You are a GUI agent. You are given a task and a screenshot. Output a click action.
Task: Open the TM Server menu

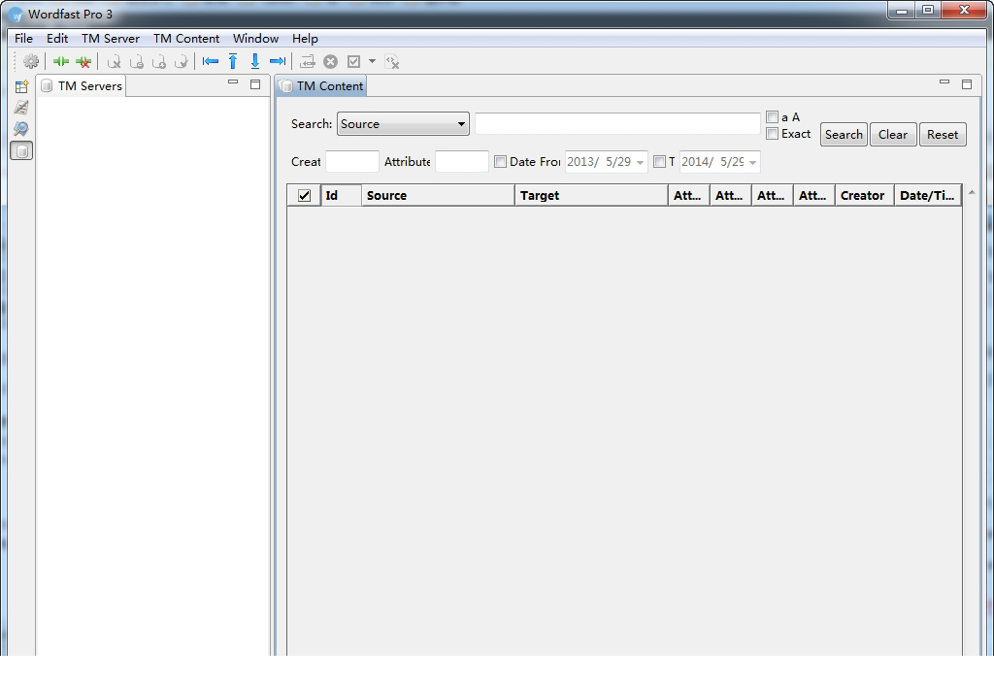point(111,39)
